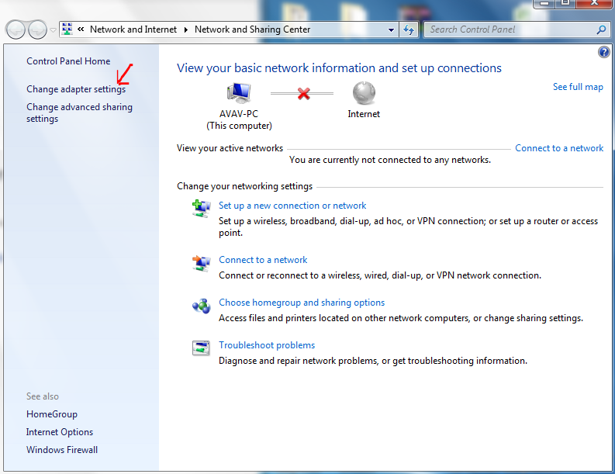Screen dimensions: 615x474
Task: Click the red X broken connection icon
Action: [304, 93]
